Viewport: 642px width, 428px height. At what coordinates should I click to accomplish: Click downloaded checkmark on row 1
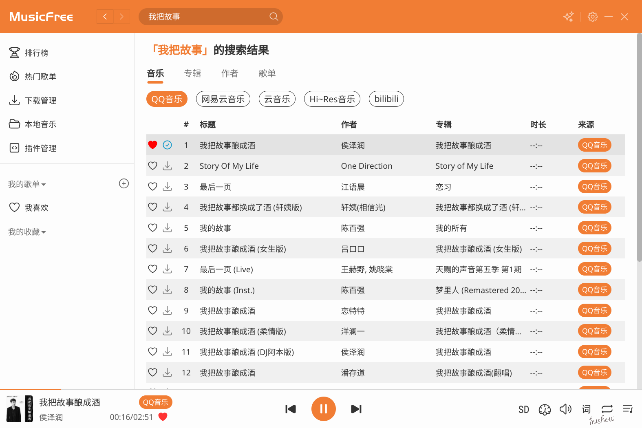point(168,145)
